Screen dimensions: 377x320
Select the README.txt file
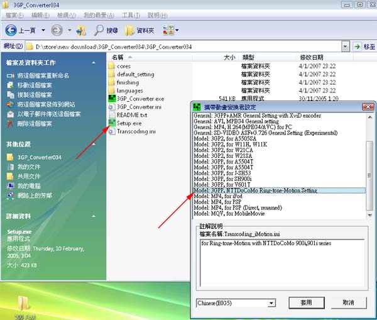tap(131, 115)
